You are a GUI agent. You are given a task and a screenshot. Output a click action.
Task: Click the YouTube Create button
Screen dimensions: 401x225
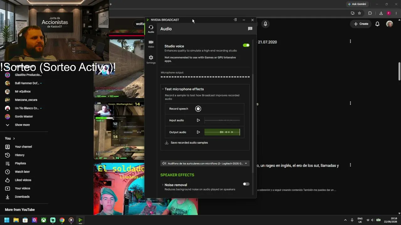pyautogui.click(x=361, y=24)
